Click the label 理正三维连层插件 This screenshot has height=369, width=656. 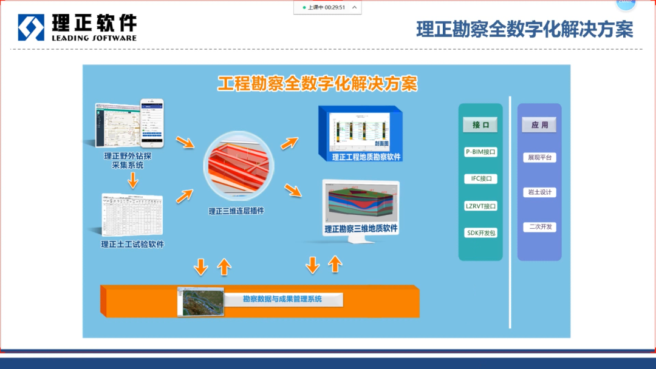click(x=236, y=211)
